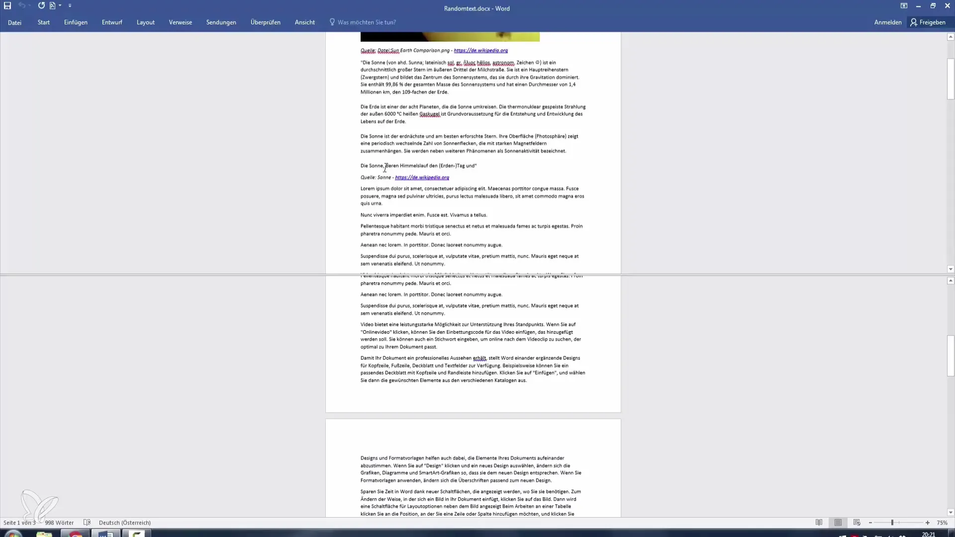Image resolution: width=955 pixels, height=537 pixels.
Task: Click the zoom in plus button
Action: click(928, 523)
